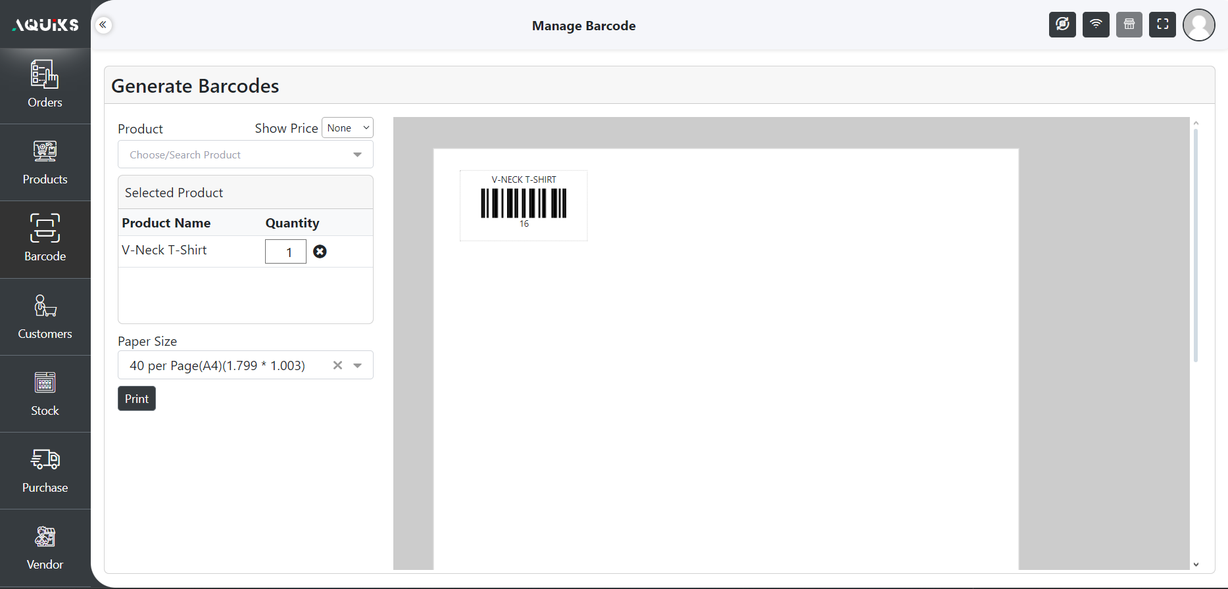Click the V-NECK T-SHIRT barcode preview
Viewport: 1228px width, 589px height.
click(x=524, y=205)
